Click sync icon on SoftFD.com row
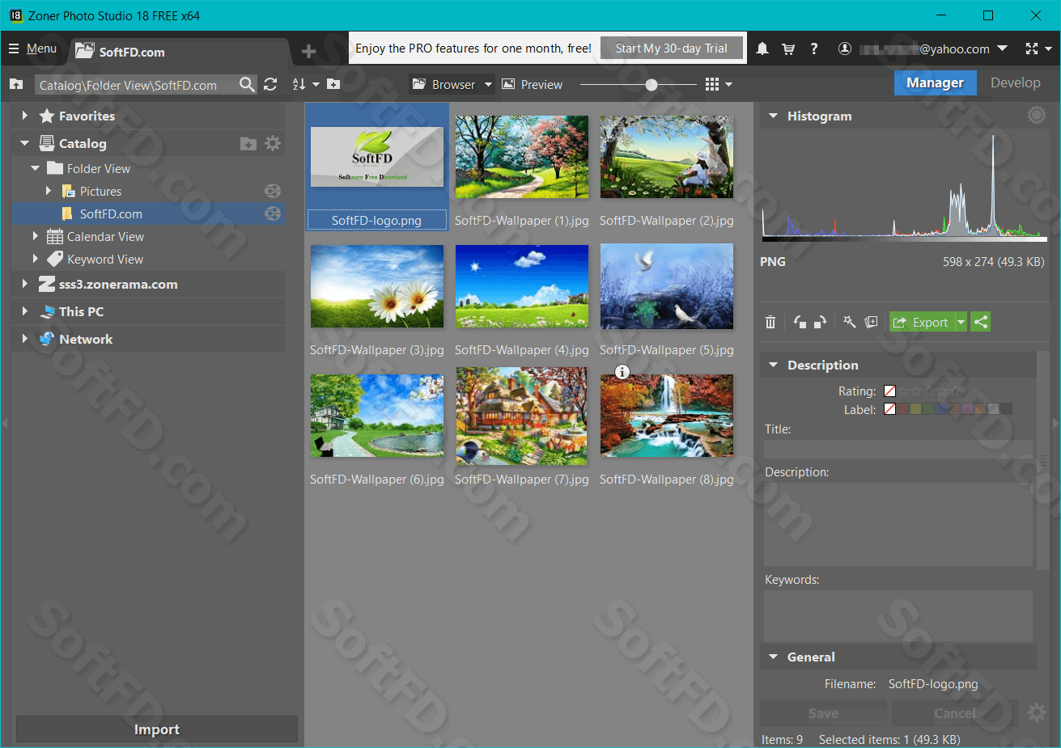Viewport: 1061px width, 748px height. tap(273, 213)
